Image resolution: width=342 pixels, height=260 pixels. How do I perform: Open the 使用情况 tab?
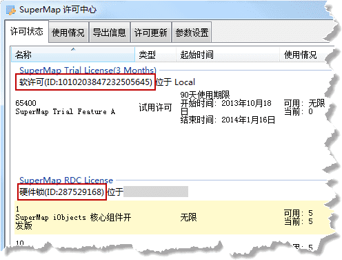[x=68, y=32]
